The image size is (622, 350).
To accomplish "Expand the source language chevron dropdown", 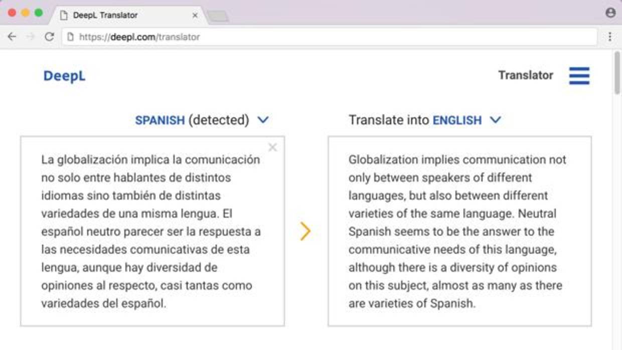I will [x=263, y=120].
